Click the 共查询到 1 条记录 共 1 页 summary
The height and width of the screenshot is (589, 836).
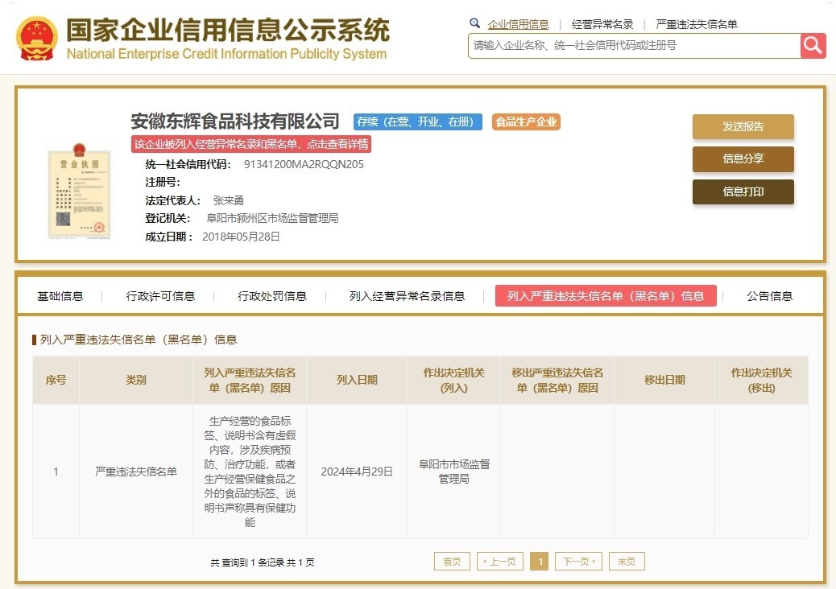(263, 562)
